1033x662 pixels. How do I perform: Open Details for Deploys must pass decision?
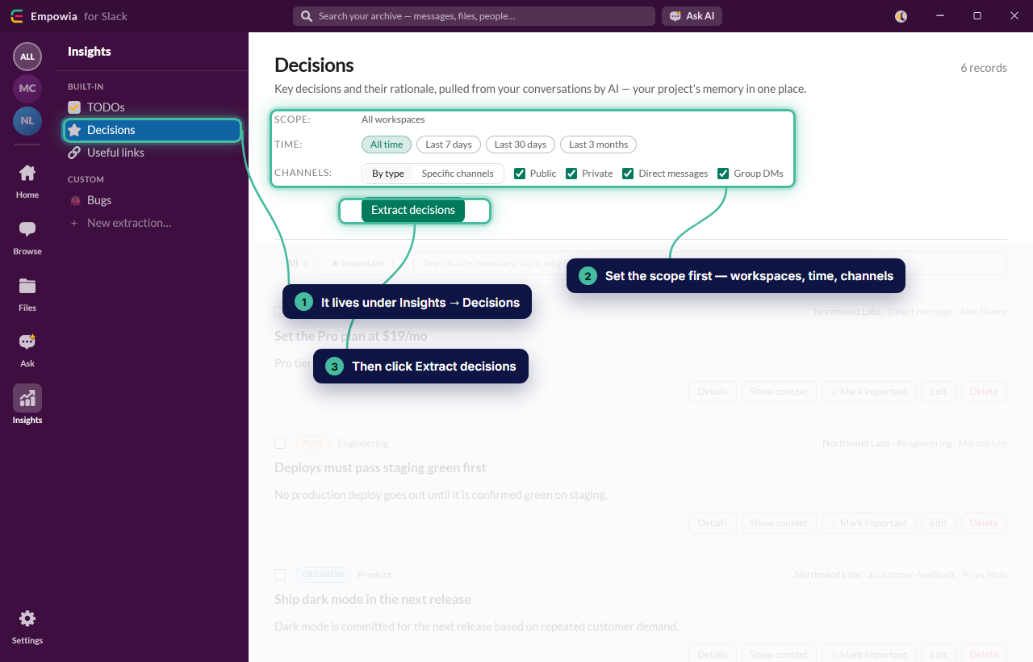click(x=713, y=523)
